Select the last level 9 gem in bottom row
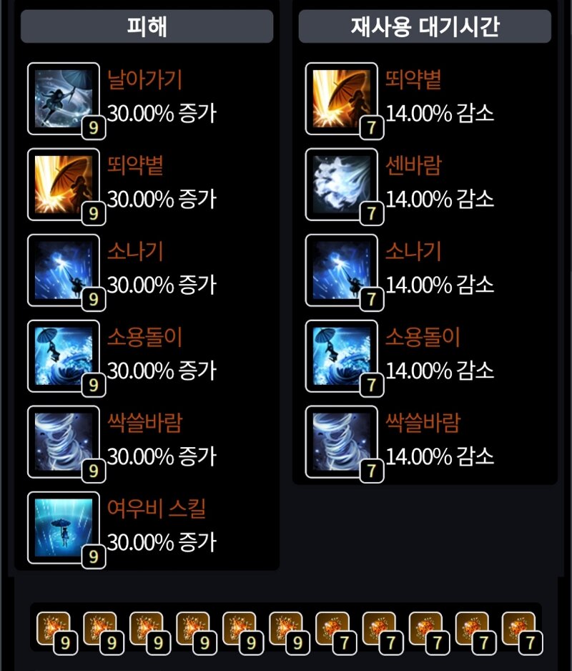Screen dimensions: 572x671 coord(289,632)
